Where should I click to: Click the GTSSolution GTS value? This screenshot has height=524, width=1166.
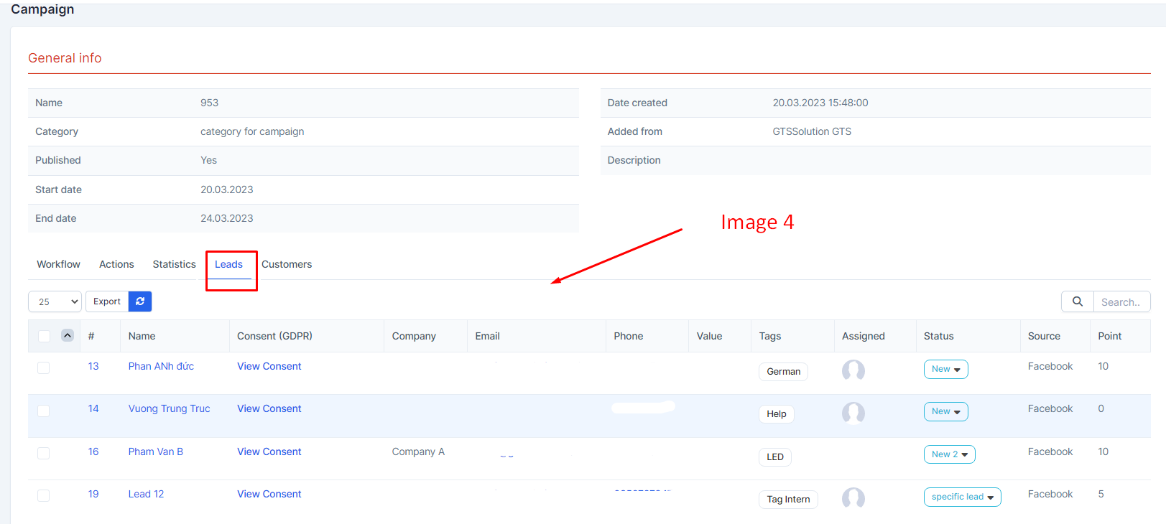(812, 131)
